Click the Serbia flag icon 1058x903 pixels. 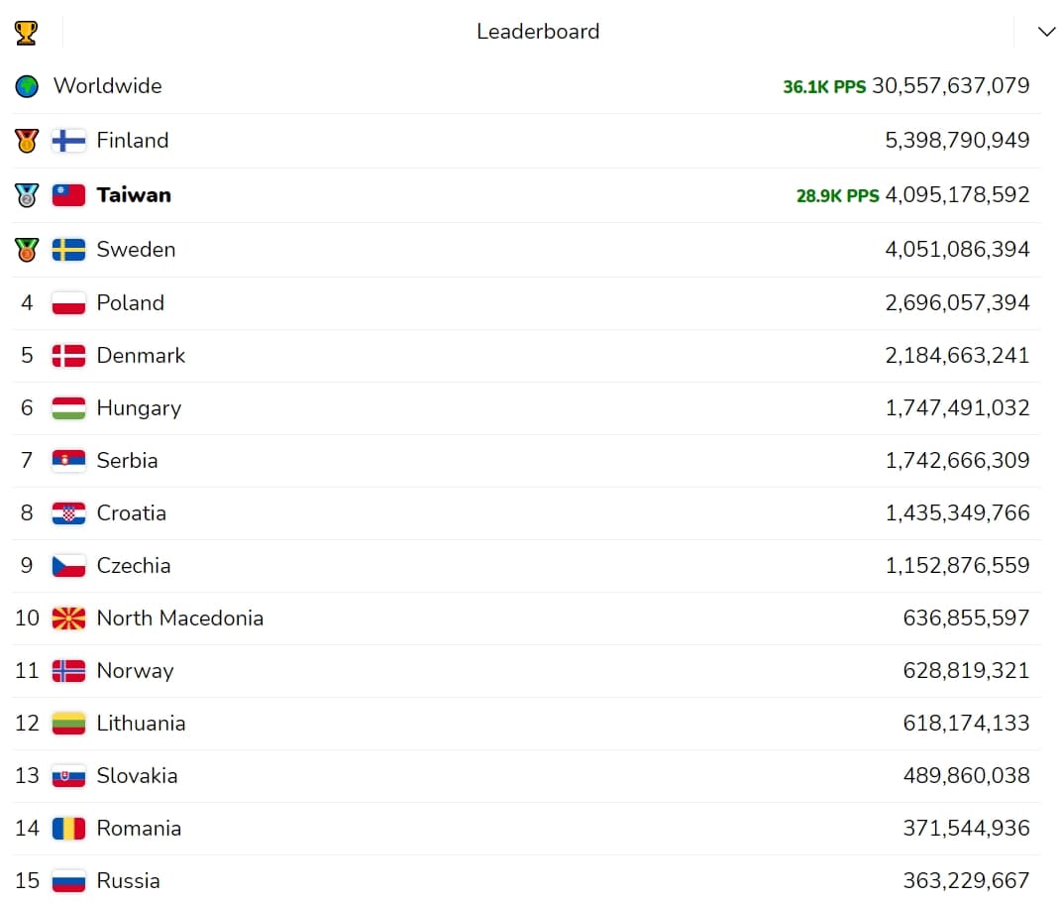tap(68, 461)
